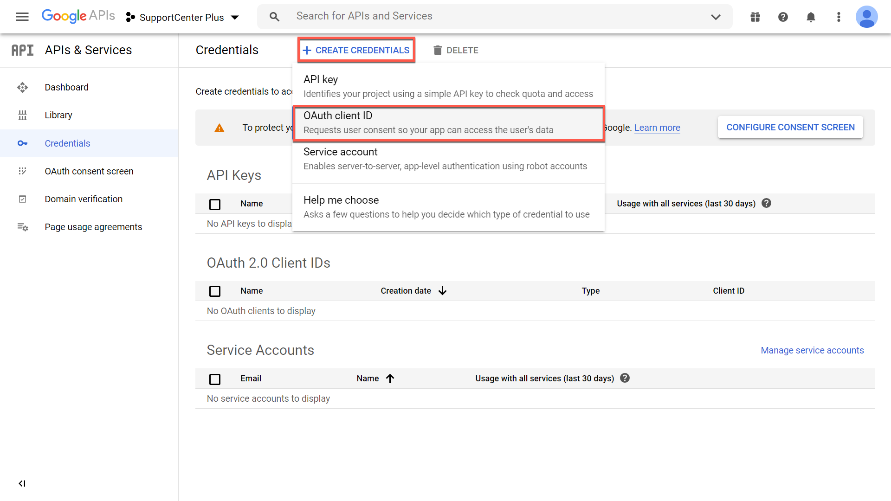Check the API Keys select-all checkbox
891x501 pixels.
click(x=215, y=204)
